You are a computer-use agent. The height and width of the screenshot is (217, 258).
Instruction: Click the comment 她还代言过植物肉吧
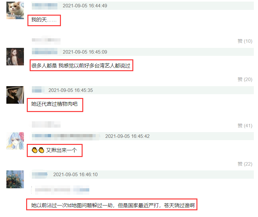(x=54, y=104)
